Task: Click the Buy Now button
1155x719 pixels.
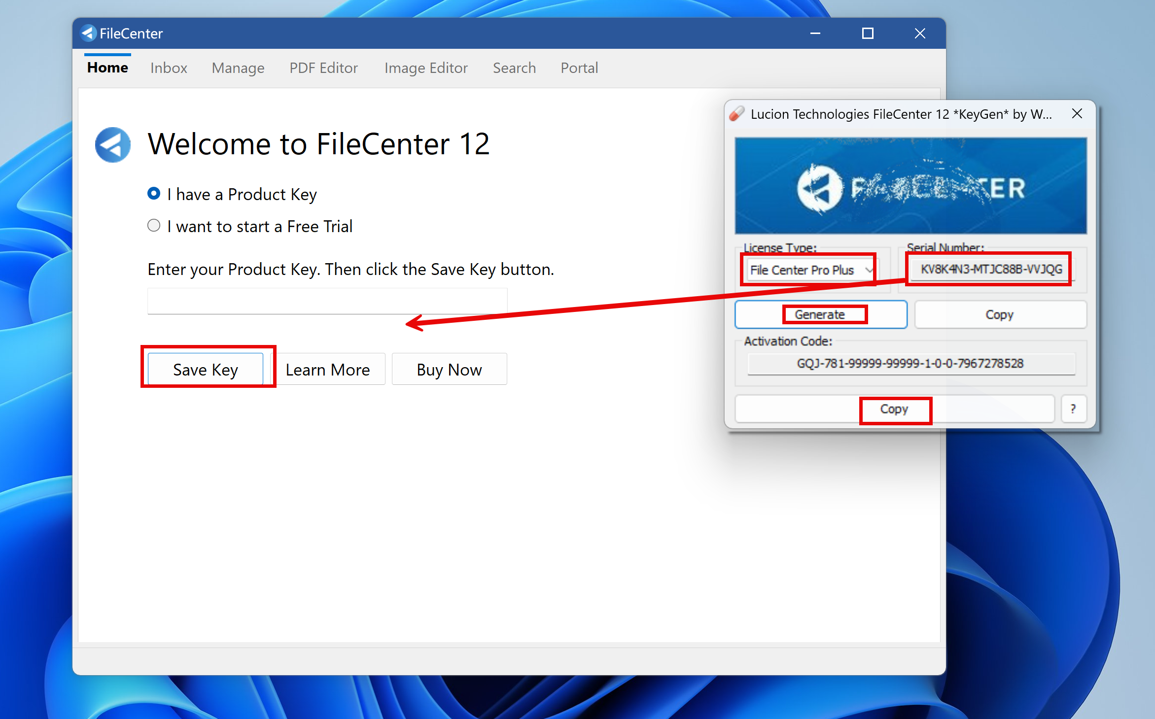Action: point(449,369)
